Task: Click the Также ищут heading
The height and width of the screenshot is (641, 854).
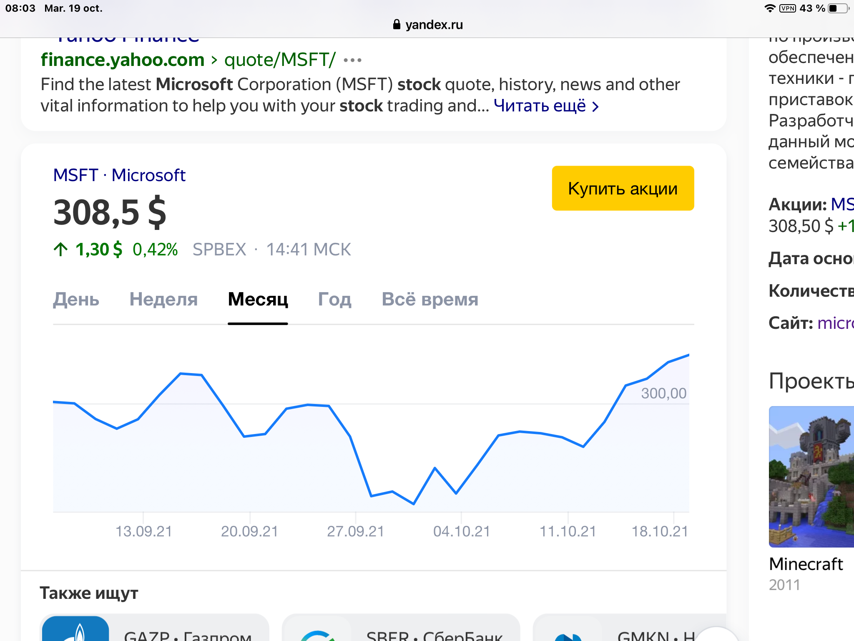Action: pyautogui.click(x=89, y=593)
